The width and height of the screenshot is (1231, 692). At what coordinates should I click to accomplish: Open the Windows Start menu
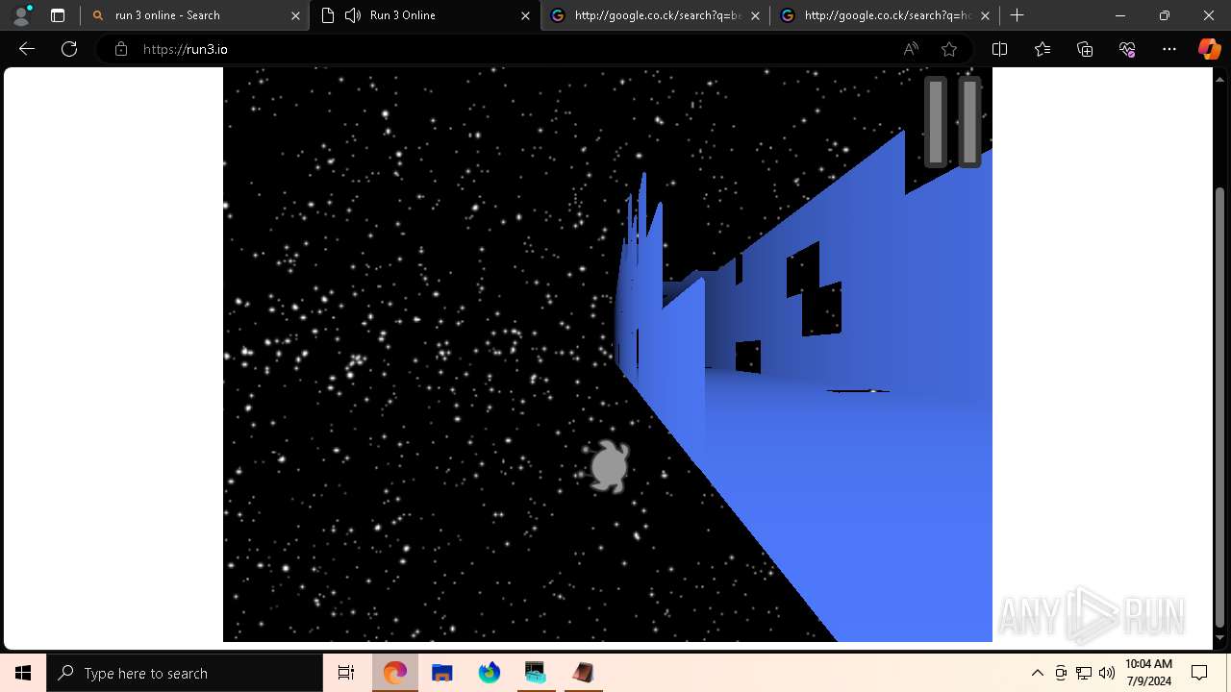[x=23, y=673]
